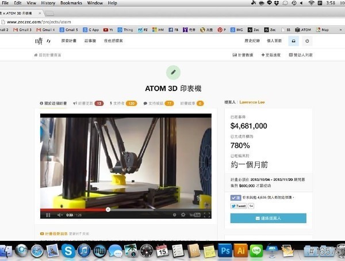This screenshot has width=345, height=261.
Task: Open the File menu
Action: (x=5, y=3)
